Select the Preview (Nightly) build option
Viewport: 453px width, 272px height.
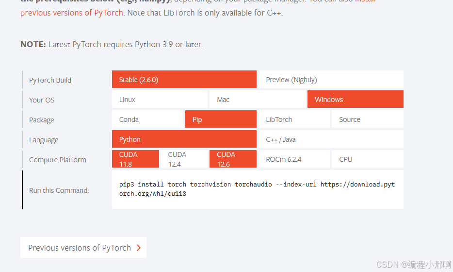click(x=331, y=79)
